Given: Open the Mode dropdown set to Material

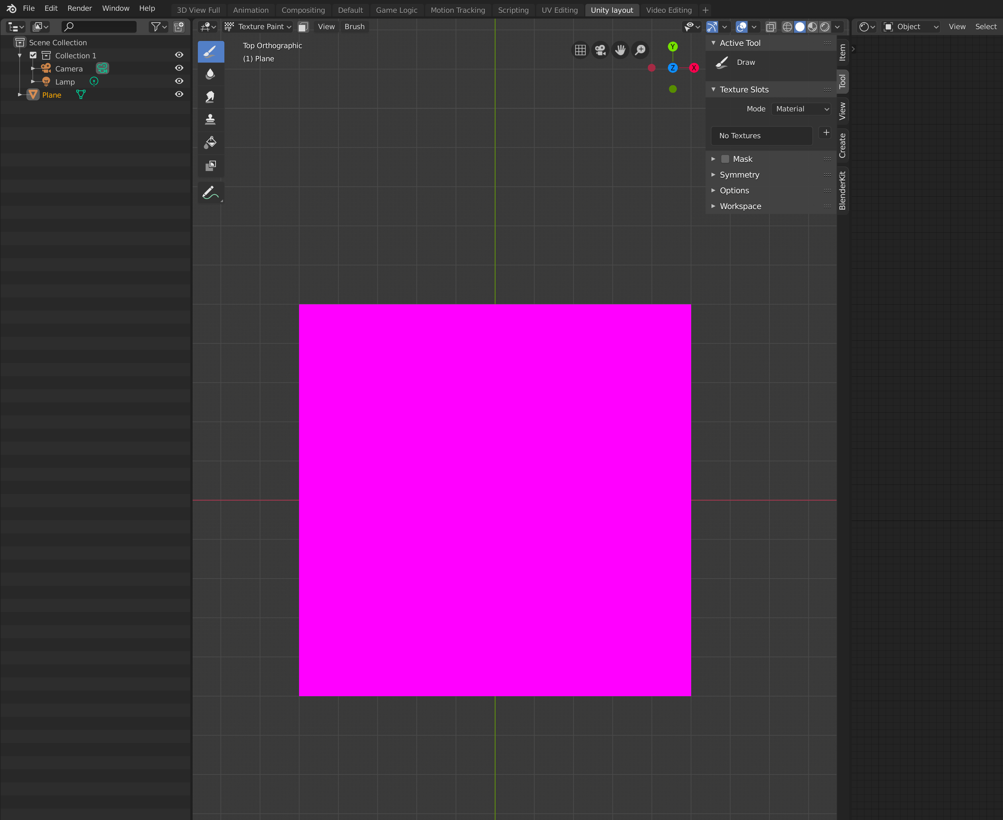Looking at the screenshot, I should [801, 109].
